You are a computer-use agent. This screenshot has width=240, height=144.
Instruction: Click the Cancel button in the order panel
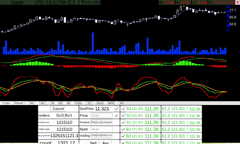(x=58, y=109)
